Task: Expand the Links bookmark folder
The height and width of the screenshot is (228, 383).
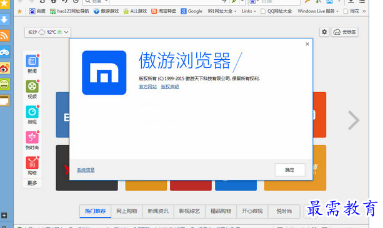Action: (x=249, y=11)
